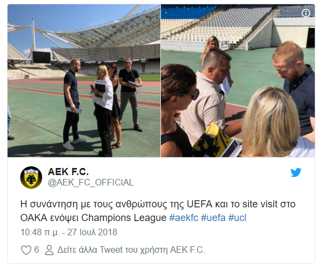Follow the #aekfc hashtag
Screen dimensions: 324x267
184,218
